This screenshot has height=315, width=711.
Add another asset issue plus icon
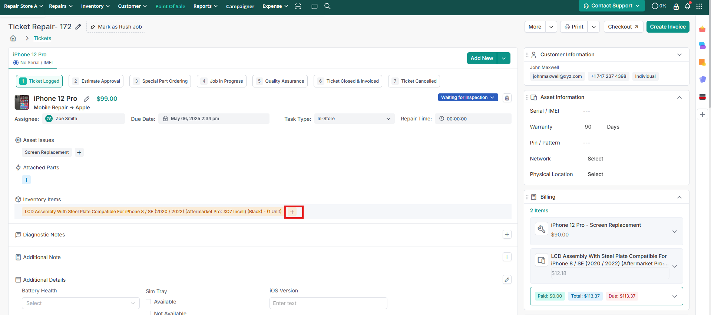pyautogui.click(x=79, y=152)
